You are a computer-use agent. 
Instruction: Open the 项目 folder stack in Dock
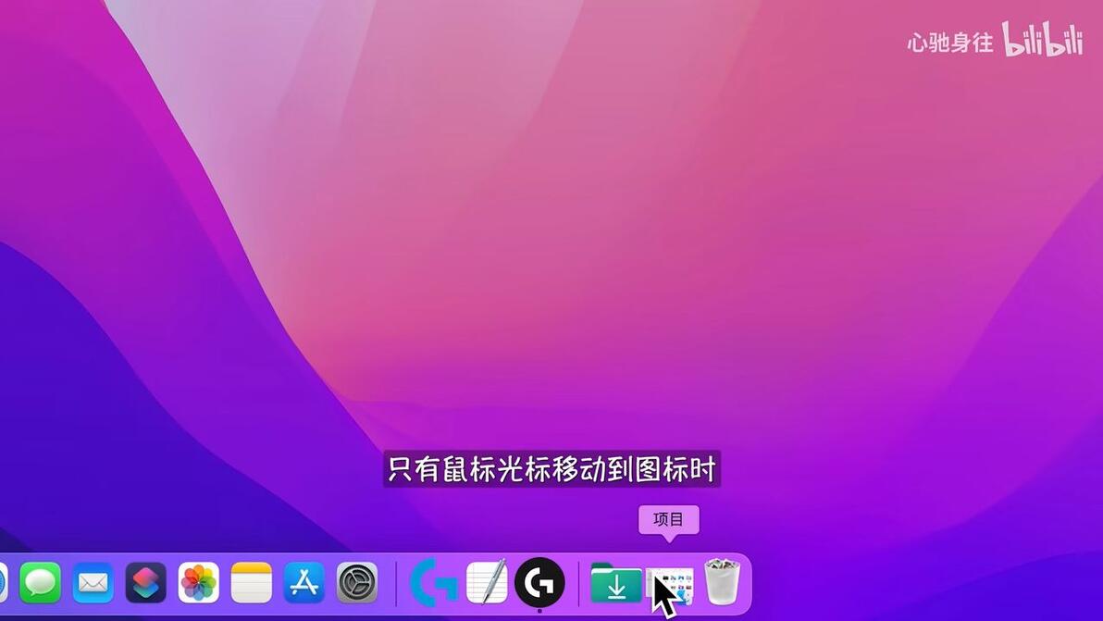pyautogui.click(x=670, y=587)
